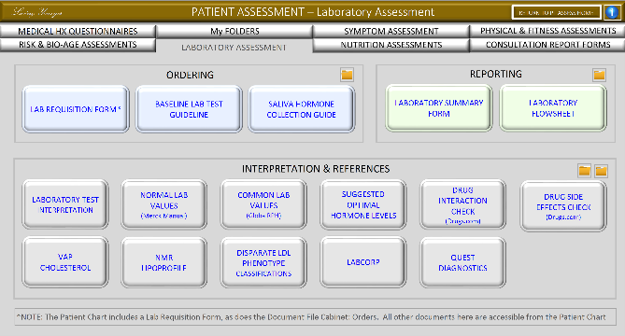Open the Laboratory Summary Form
The image size is (625, 336).
pyautogui.click(x=439, y=108)
